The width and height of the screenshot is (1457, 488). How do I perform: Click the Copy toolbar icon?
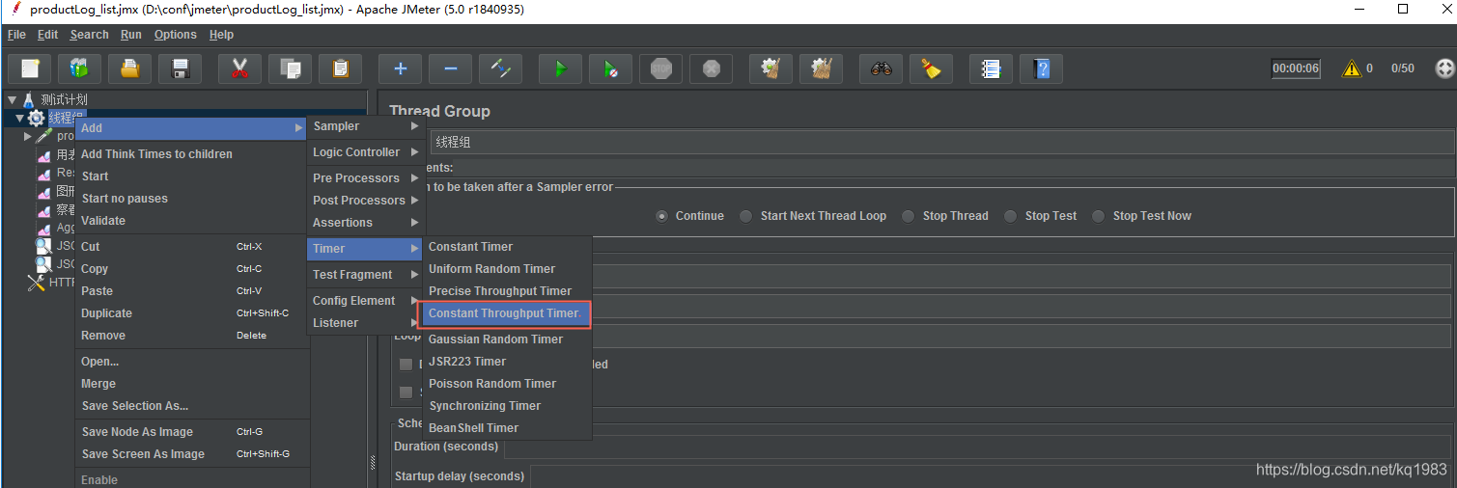291,68
